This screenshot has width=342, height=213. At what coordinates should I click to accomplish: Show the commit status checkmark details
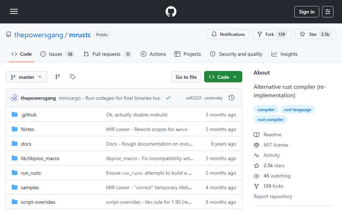(x=168, y=98)
